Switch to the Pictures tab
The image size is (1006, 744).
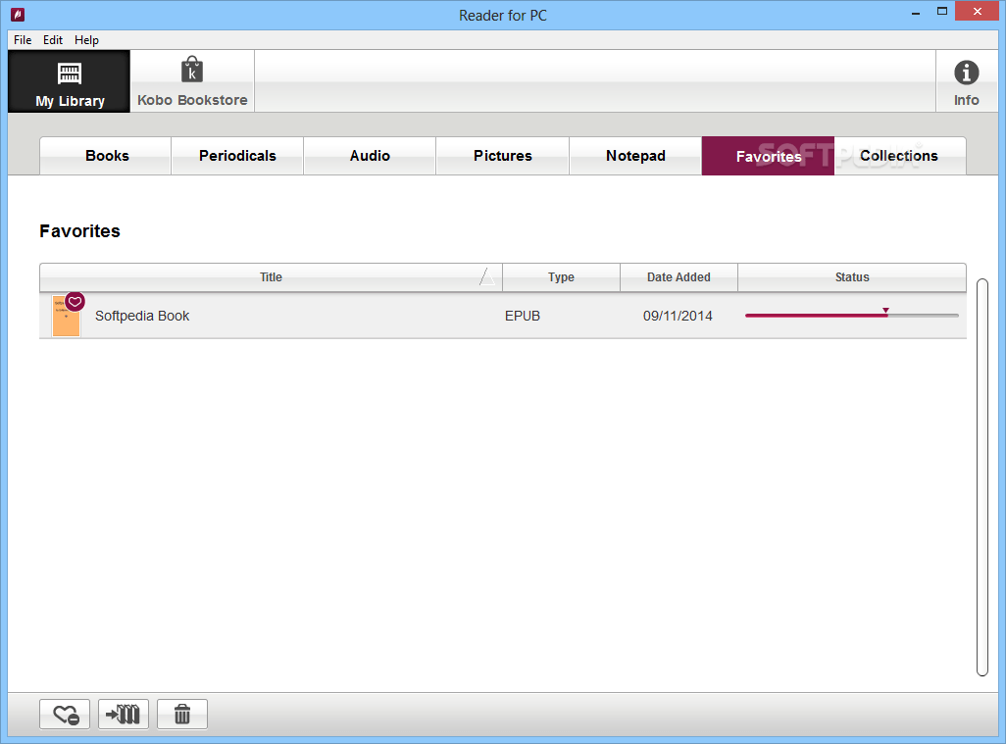click(x=503, y=156)
